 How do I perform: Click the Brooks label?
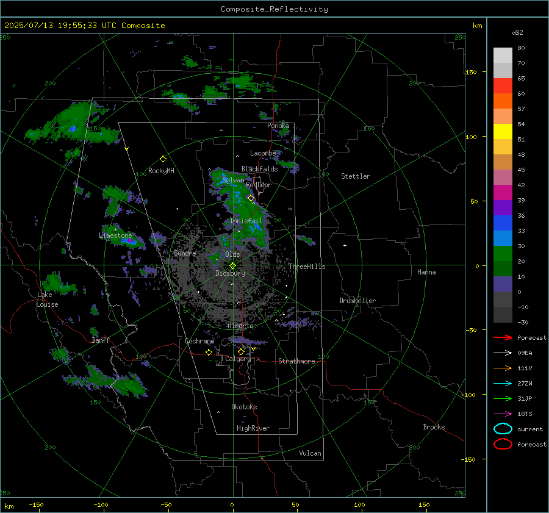[x=434, y=427]
